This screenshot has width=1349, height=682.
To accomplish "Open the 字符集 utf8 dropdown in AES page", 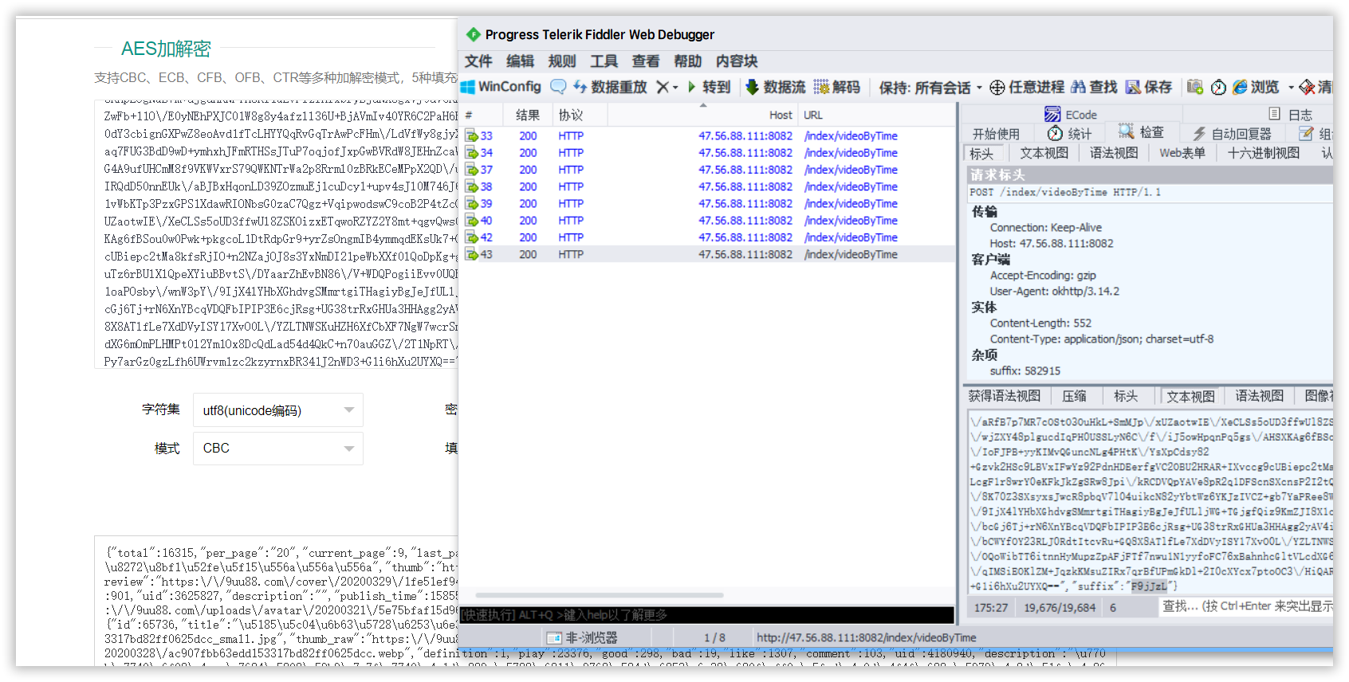I will click(x=277, y=410).
